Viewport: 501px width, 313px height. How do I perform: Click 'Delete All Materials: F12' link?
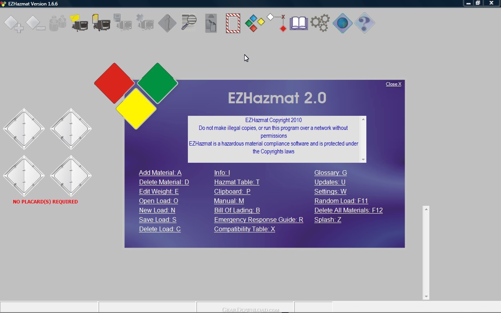348,210
